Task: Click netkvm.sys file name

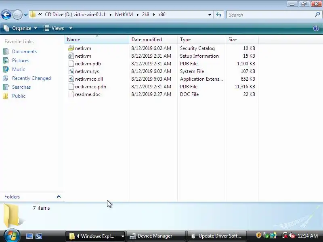Action: [x=87, y=71]
